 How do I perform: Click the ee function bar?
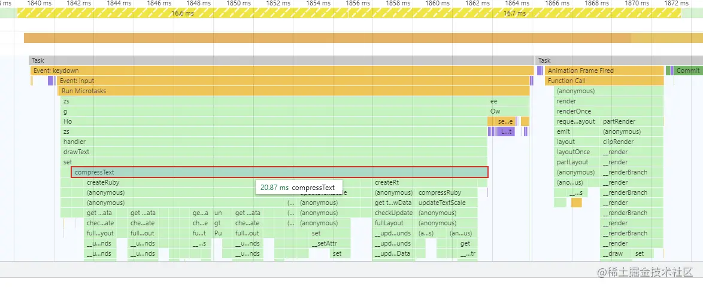pos(508,101)
